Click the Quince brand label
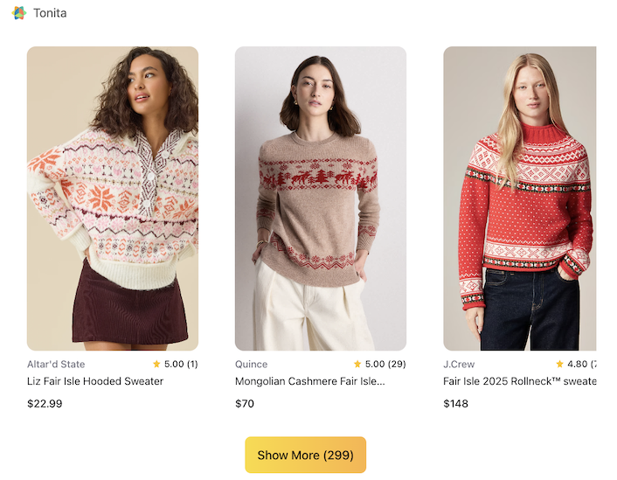This screenshot has width=617, height=480. 252,364
